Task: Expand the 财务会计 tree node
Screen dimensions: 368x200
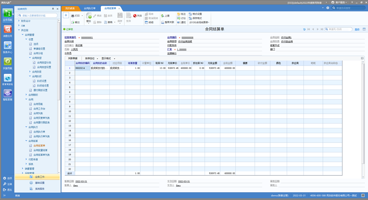Action: (19, 21)
